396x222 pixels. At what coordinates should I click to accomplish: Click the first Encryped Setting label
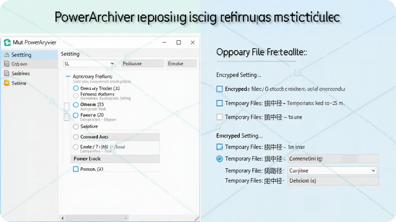click(239, 75)
